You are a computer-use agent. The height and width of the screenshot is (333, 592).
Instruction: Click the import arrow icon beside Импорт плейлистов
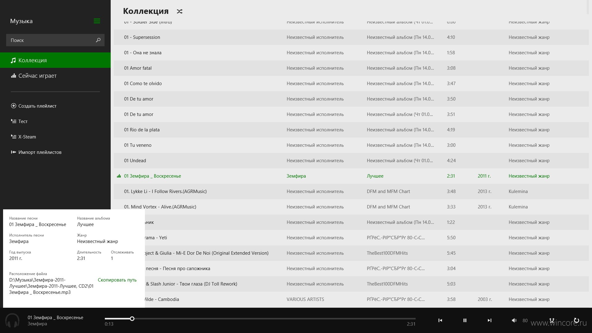coord(13,152)
